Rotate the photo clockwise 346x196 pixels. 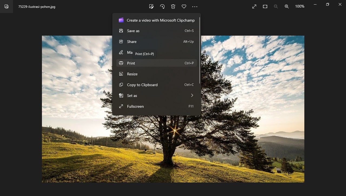coord(162,6)
